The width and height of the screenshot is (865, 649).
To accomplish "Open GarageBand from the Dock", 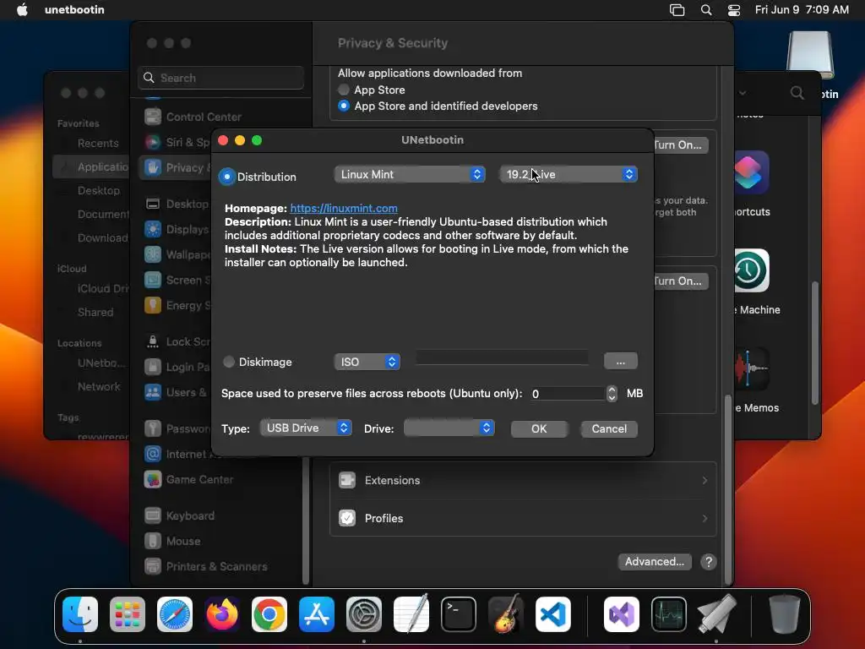I will point(506,614).
